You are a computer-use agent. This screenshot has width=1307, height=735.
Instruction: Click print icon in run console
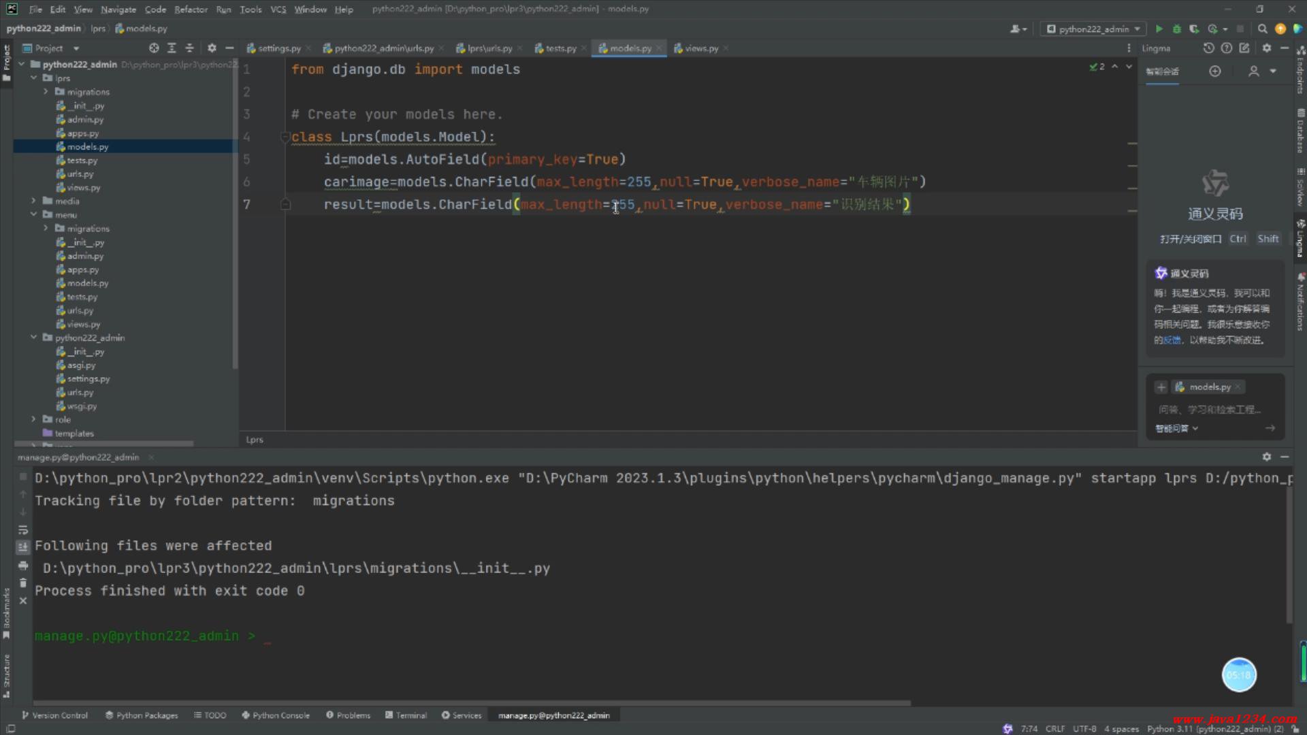coord(23,566)
